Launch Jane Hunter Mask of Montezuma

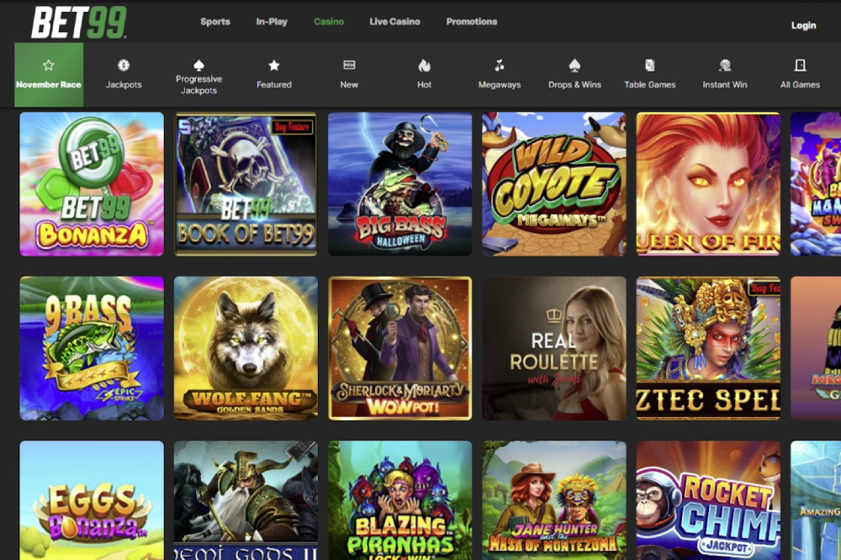point(554,500)
